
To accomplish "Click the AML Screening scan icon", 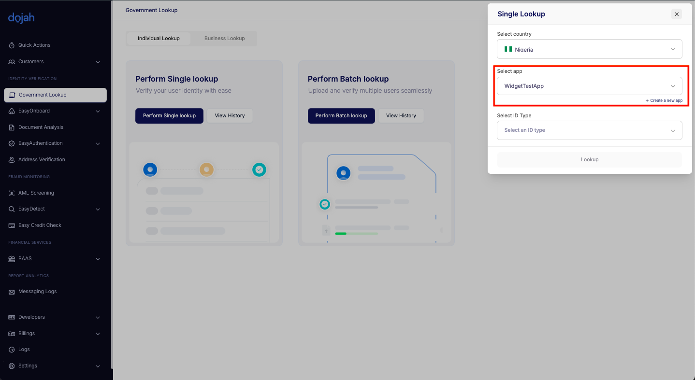I will pos(12,193).
